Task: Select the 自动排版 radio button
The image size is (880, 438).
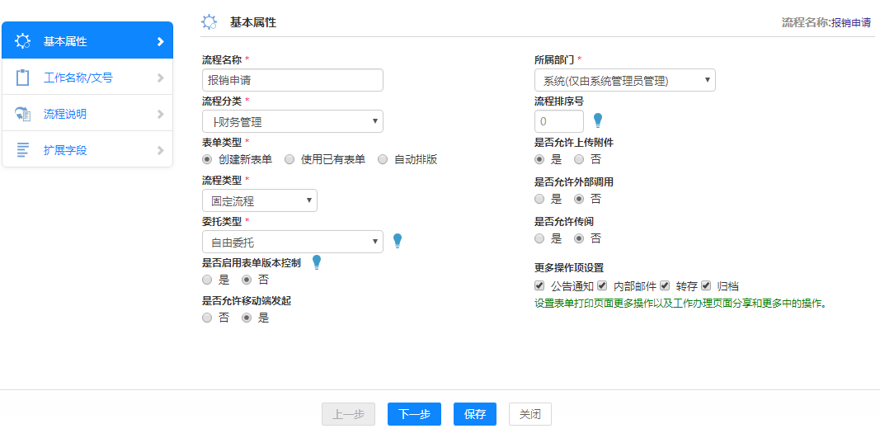Action: pyautogui.click(x=383, y=159)
